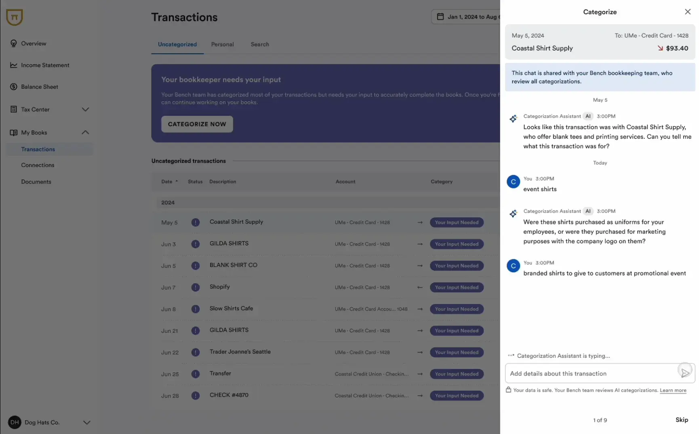Click the Description column header
Screen dimensions: 699x434
click(x=223, y=182)
